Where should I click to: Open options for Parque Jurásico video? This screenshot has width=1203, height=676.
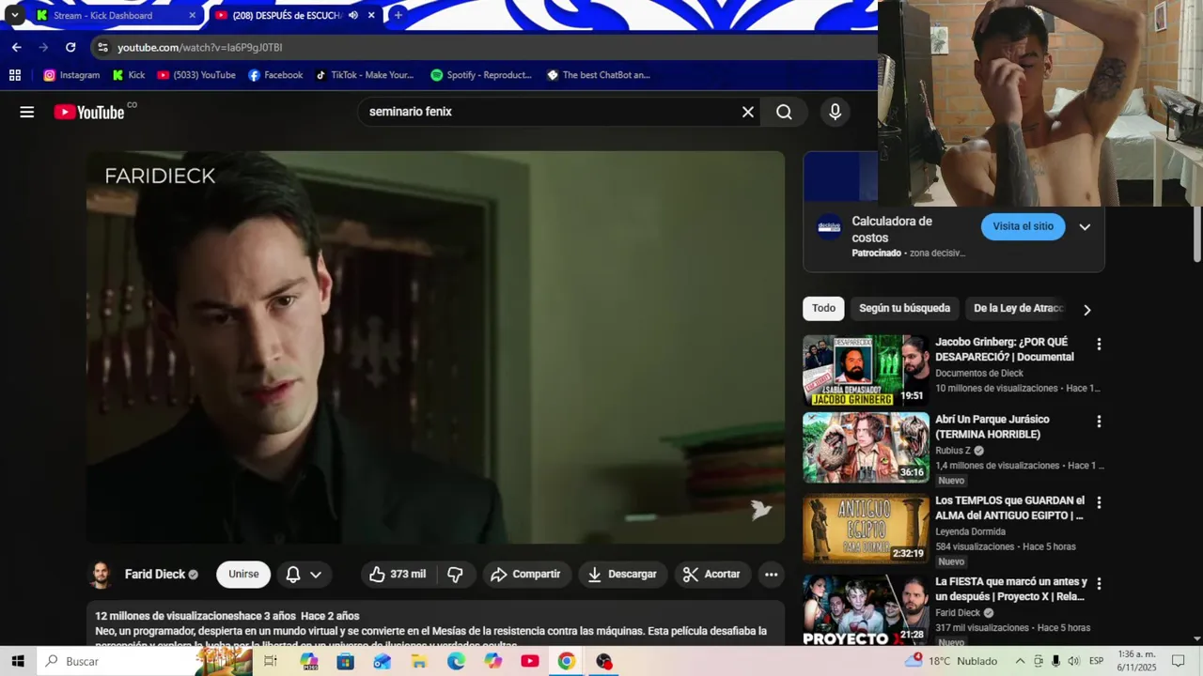click(1099, 422)
